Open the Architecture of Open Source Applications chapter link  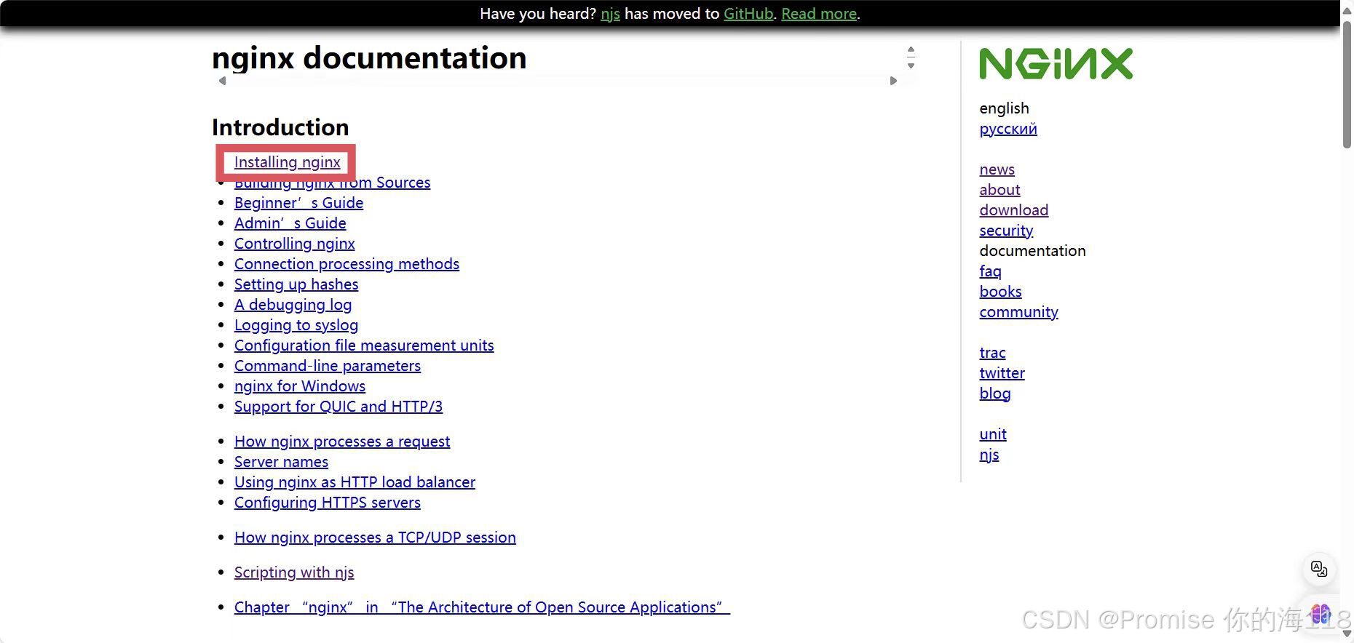pyautogui.click(x=482, y=607)
